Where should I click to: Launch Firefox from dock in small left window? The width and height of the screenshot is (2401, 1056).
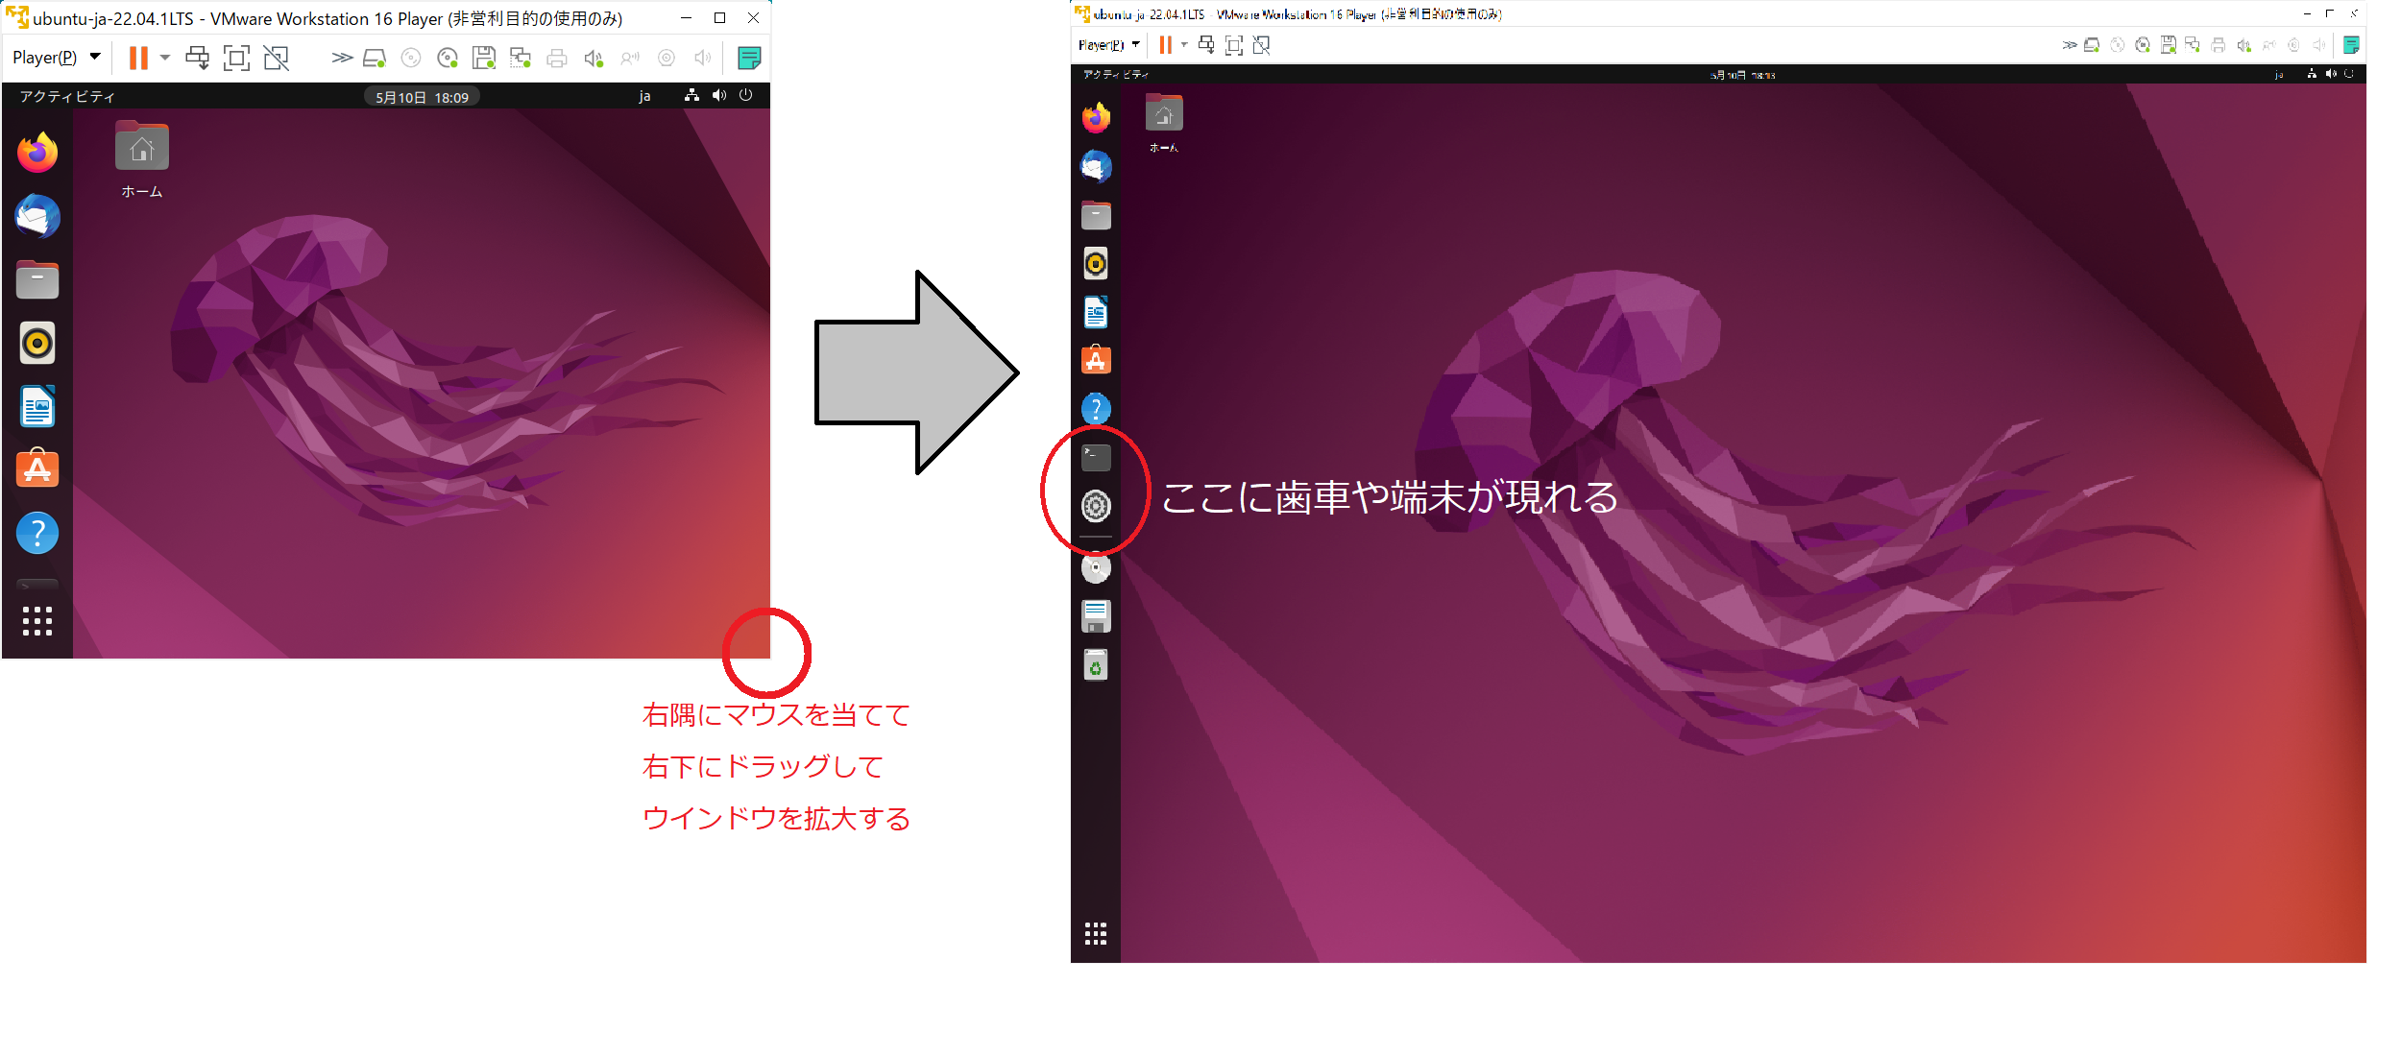point(37,152)
